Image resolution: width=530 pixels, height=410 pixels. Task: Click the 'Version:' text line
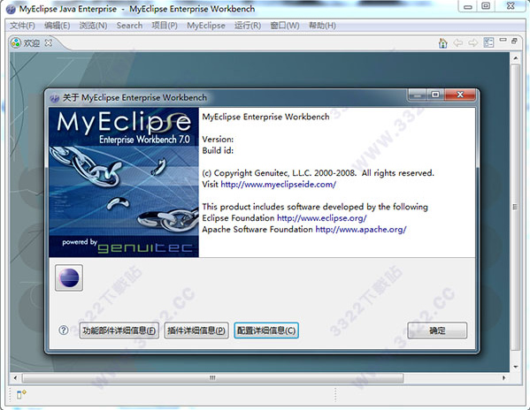pos(218,139)
